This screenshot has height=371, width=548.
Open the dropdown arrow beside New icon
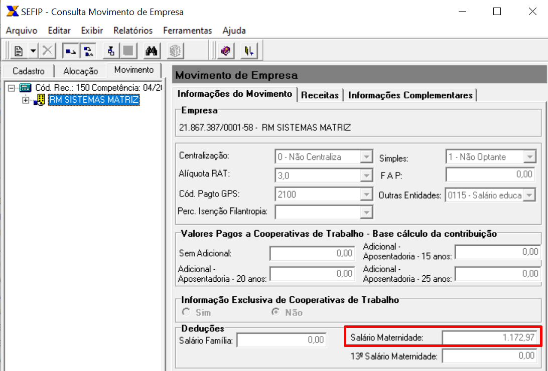click(33, 51)
